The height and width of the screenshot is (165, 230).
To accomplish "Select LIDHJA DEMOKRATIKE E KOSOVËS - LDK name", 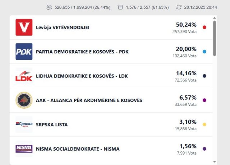I will 82,76.
